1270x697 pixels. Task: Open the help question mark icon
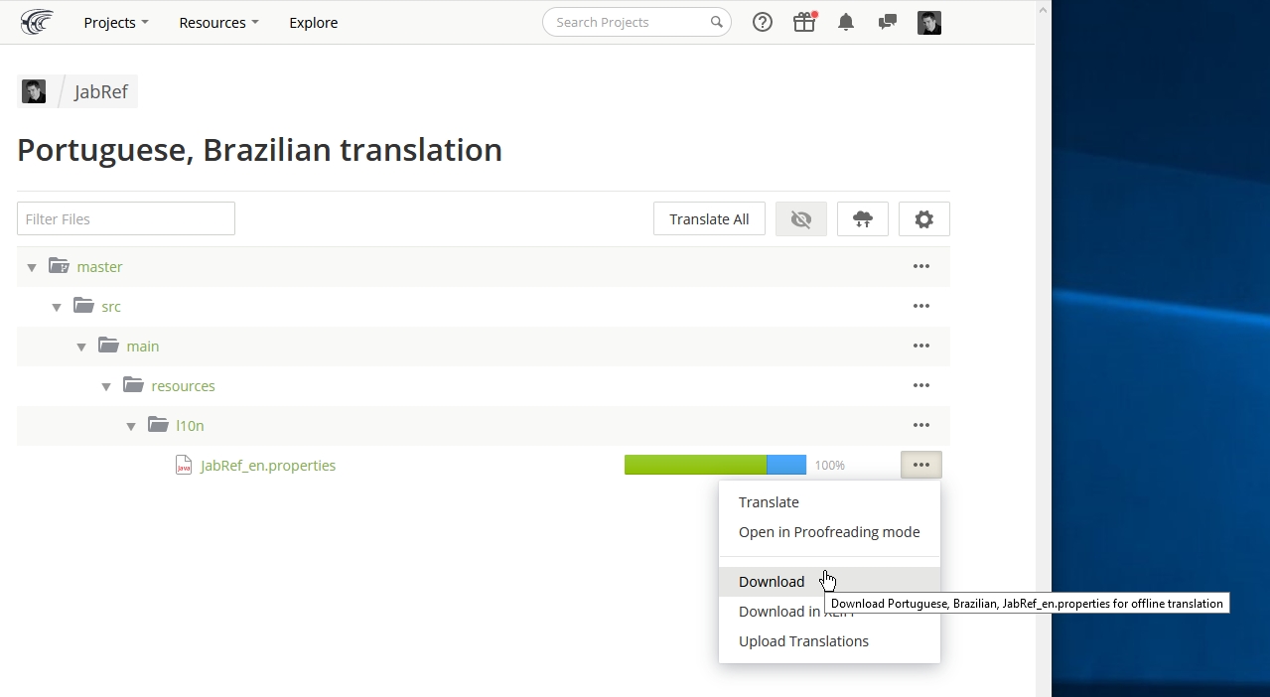tap(763, 22)
